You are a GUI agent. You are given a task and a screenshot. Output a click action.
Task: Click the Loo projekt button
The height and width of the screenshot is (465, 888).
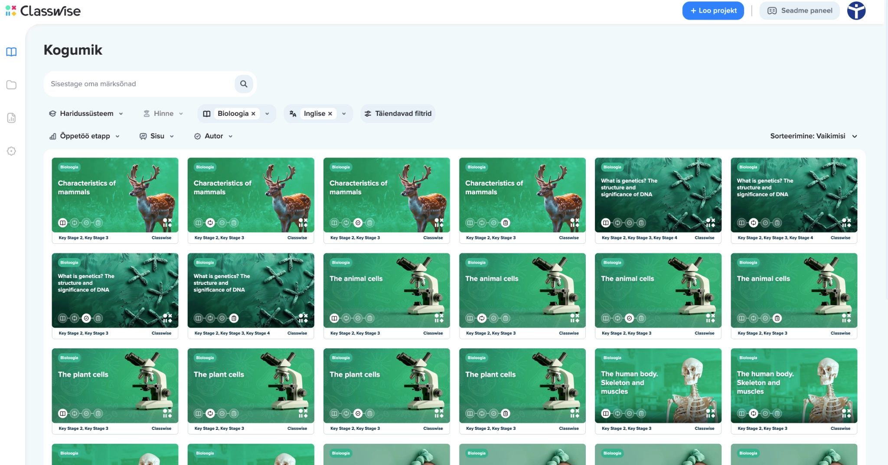[713, 11]
